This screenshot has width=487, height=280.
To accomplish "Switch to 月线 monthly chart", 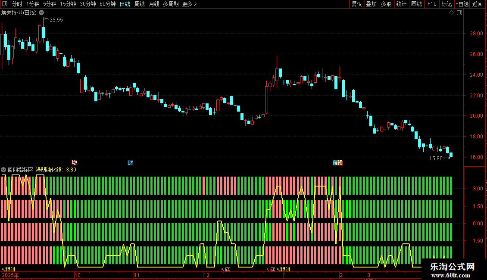I will coord(154,4).
